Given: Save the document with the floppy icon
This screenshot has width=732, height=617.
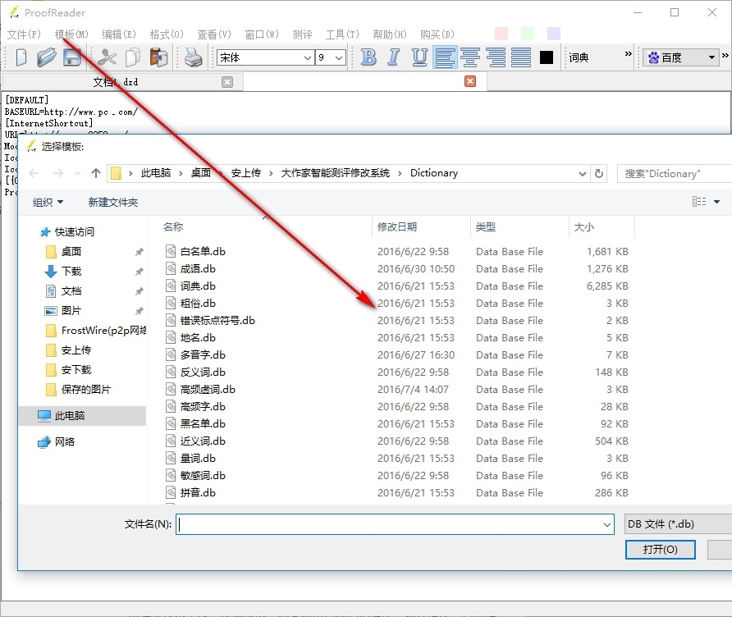Looking at the screenshot, I should click(x=72, y=57).
